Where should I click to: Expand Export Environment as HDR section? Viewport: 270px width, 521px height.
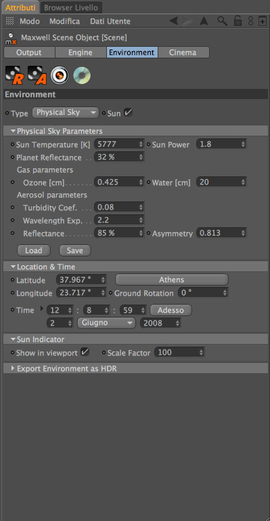tap(13, 368)
